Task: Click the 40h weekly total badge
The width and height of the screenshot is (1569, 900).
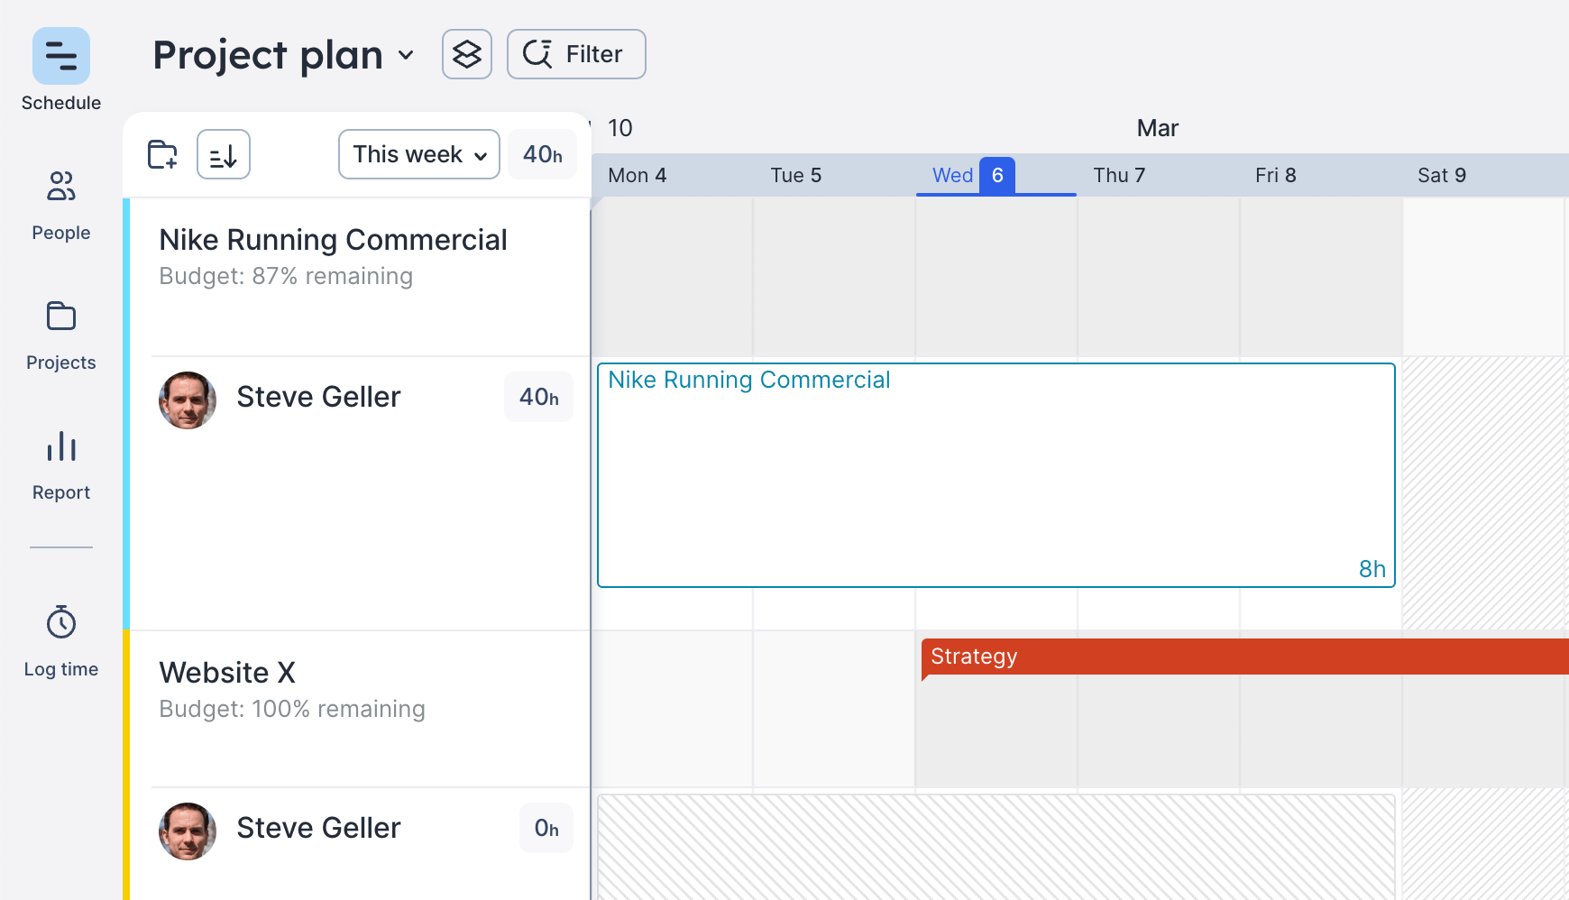Action: click(x=543, y=154)
